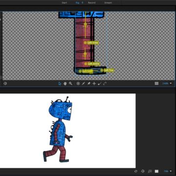
Task: Select the Left Heel handle tag
Action: pos(87,71)
